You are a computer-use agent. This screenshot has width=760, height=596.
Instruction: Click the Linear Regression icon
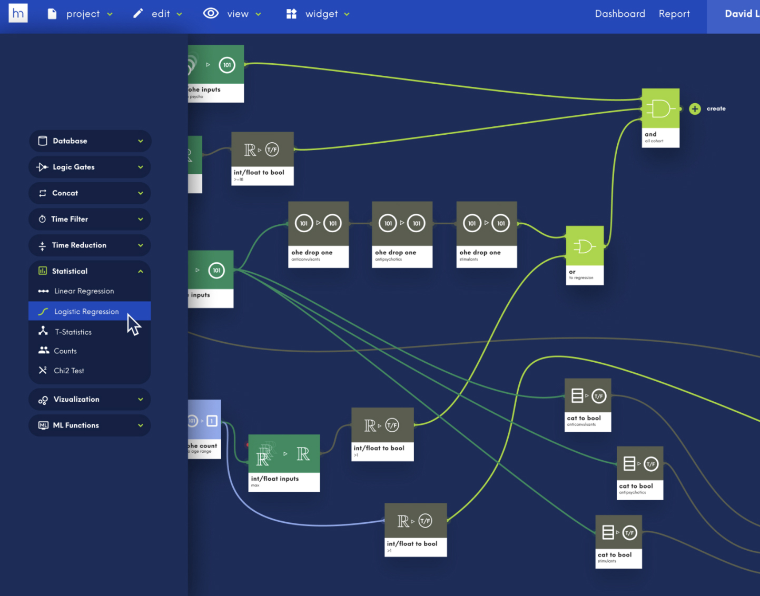[44, 291]
